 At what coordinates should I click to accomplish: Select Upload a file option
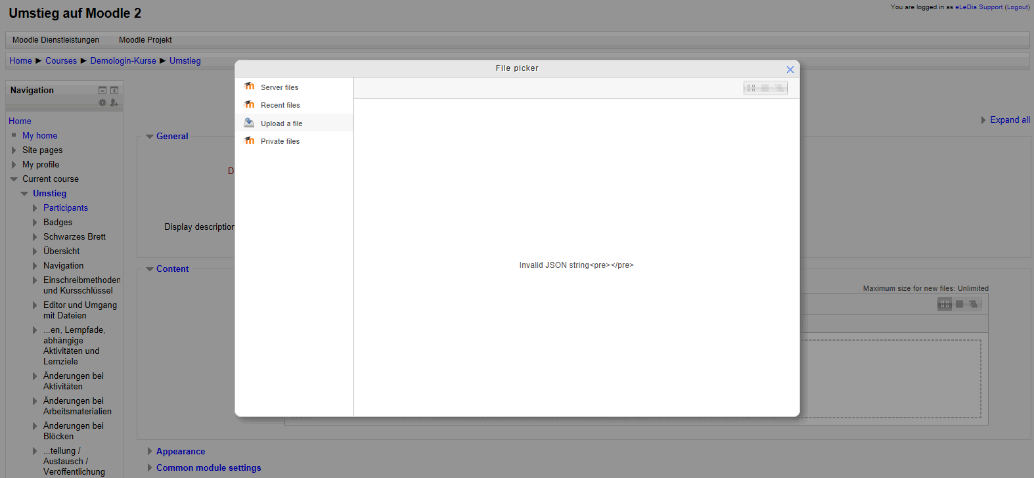pyautogui.click(x=294, y=123)
